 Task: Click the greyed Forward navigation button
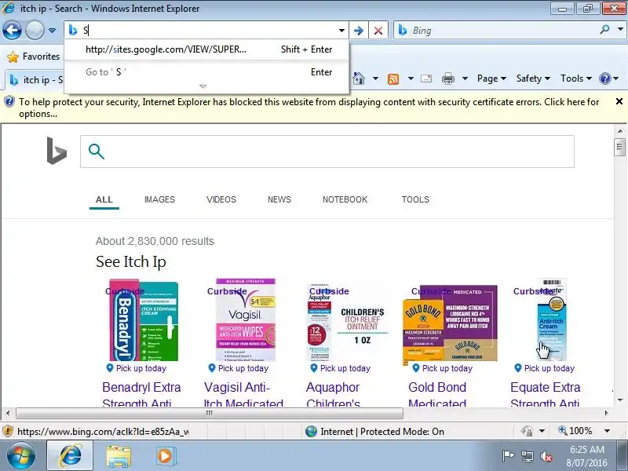pyautogui.click(x=35, y=30)
